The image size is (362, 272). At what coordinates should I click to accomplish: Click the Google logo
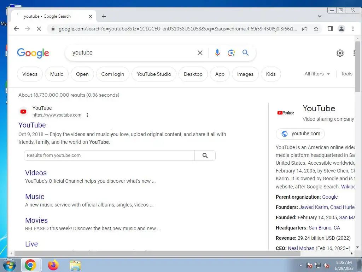tap(33, 53)
